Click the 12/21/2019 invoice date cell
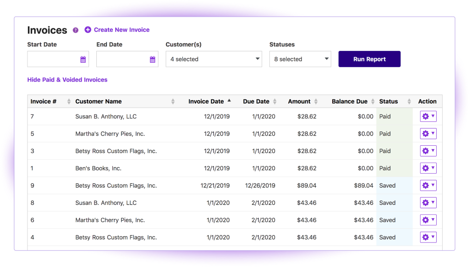 (x=215, y=186)
